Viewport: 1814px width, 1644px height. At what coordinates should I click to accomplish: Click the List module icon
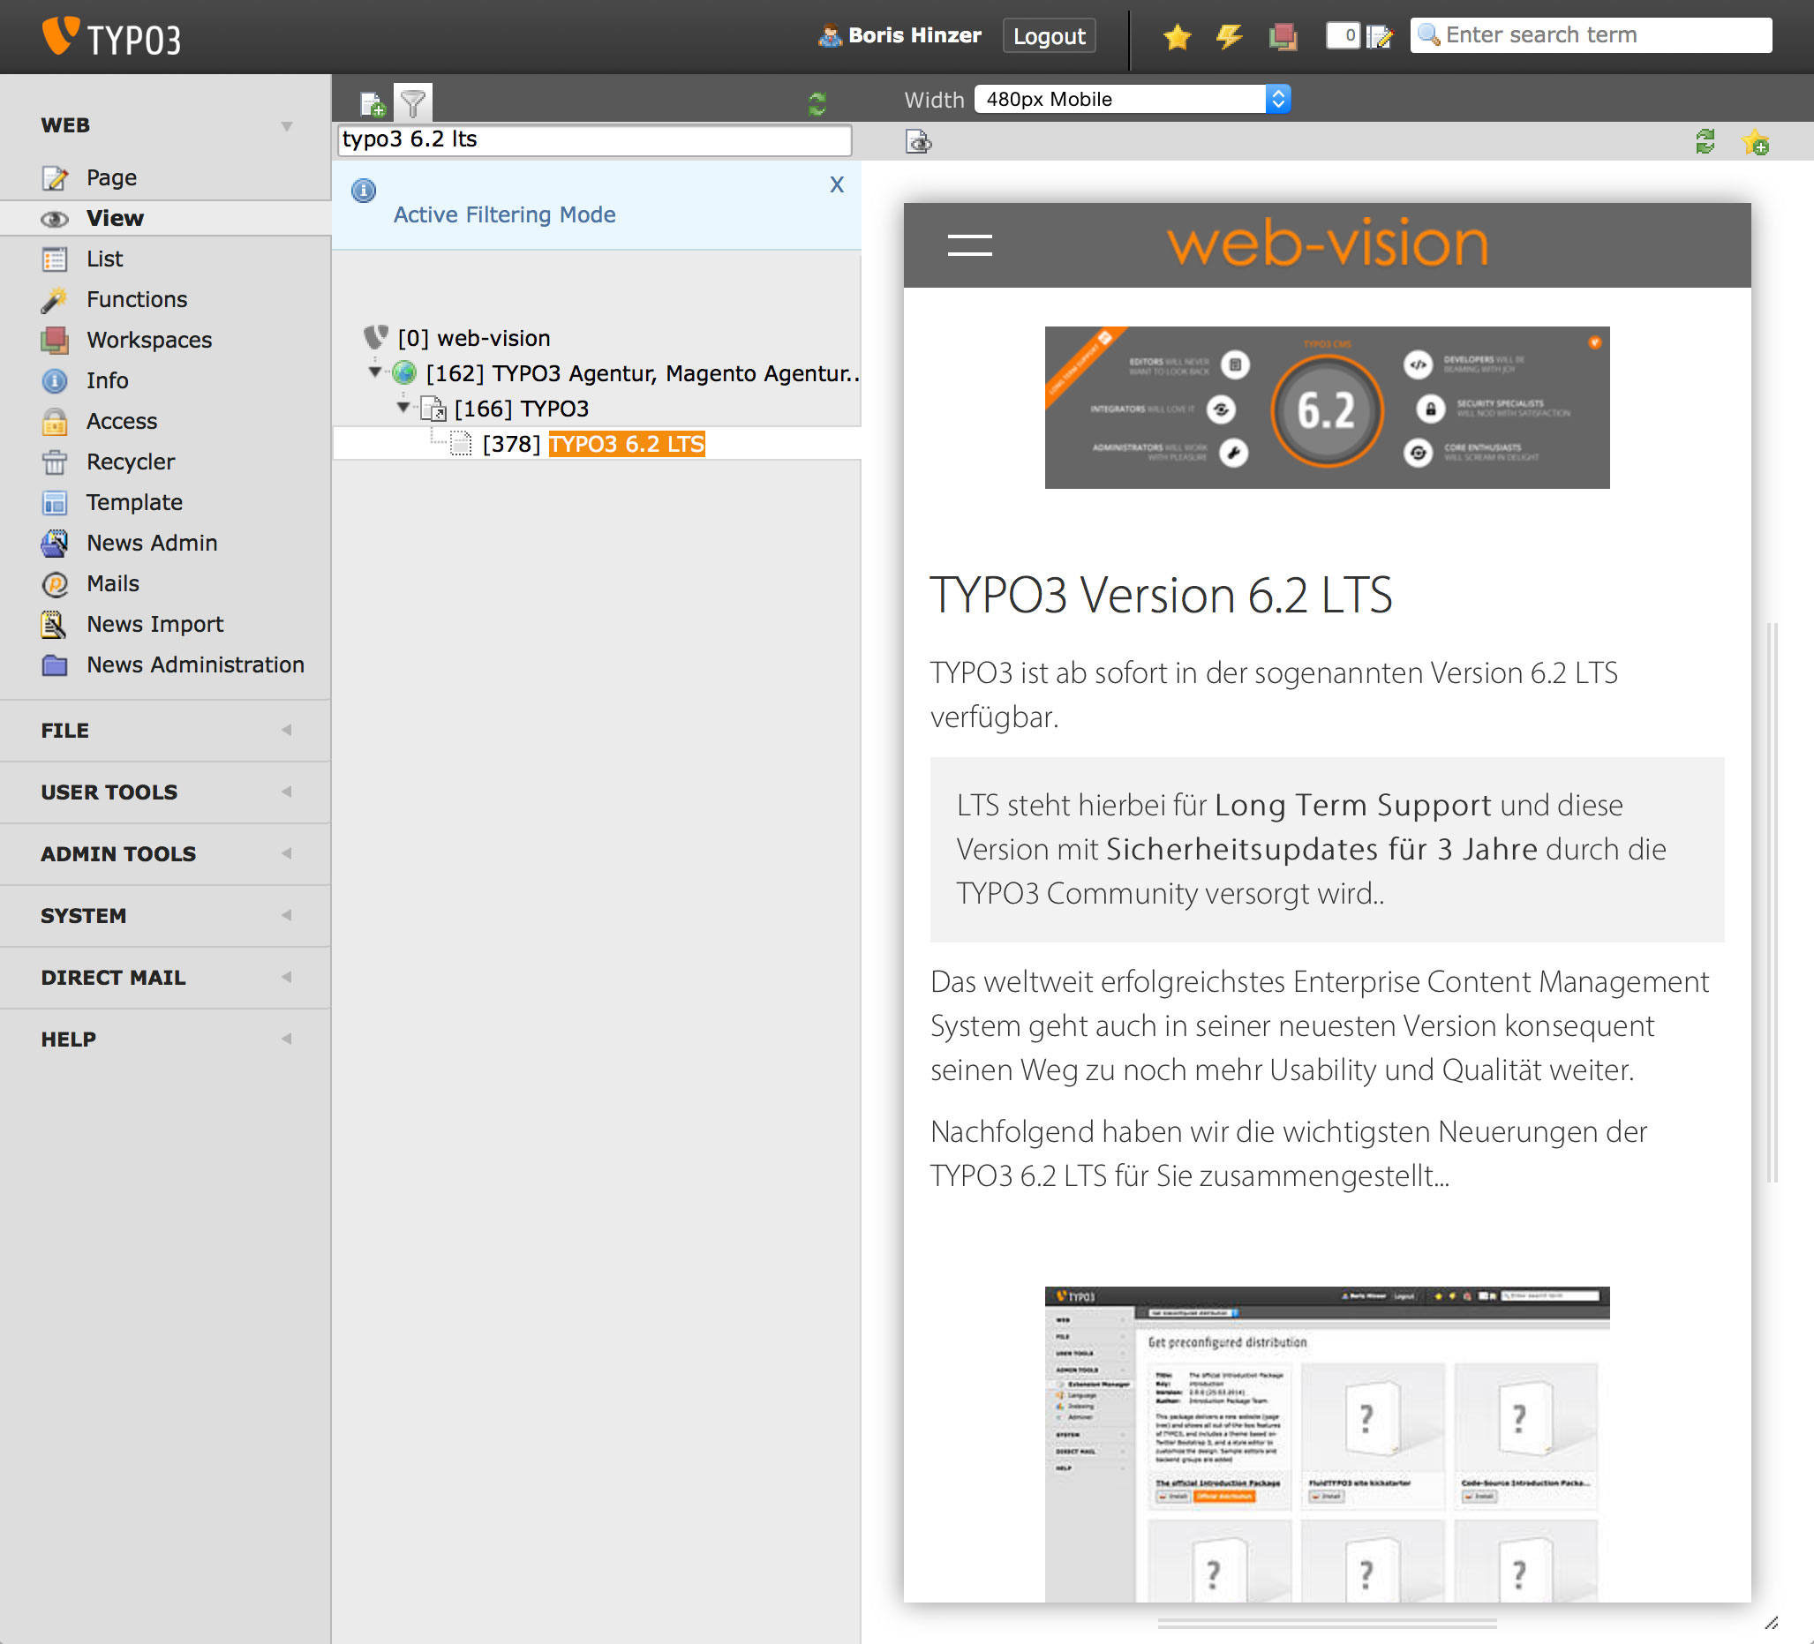point(56,258)
